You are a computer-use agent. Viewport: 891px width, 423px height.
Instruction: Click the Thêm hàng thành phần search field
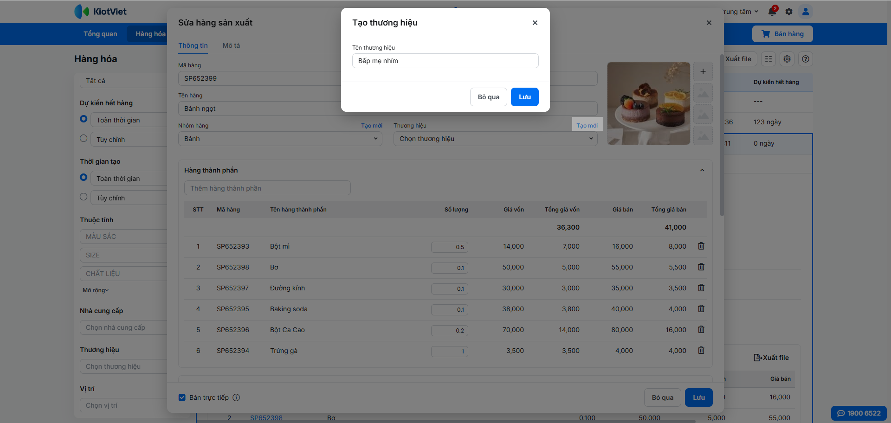[267, 188]
